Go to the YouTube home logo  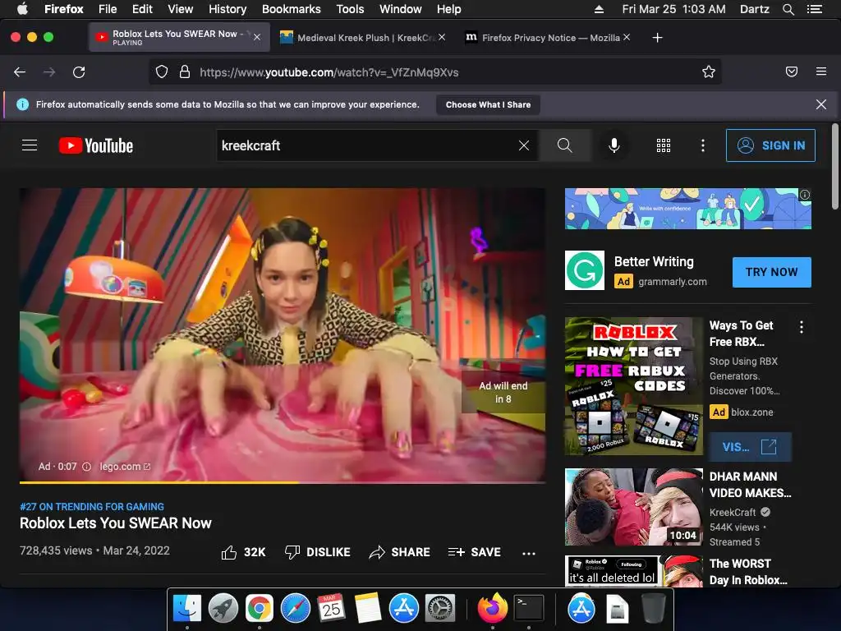tap(96, 145)
